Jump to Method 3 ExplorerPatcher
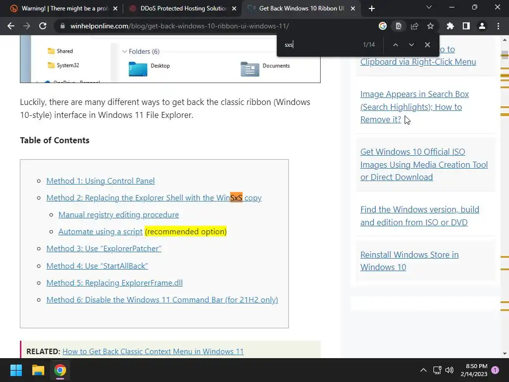 pos(104,249)
